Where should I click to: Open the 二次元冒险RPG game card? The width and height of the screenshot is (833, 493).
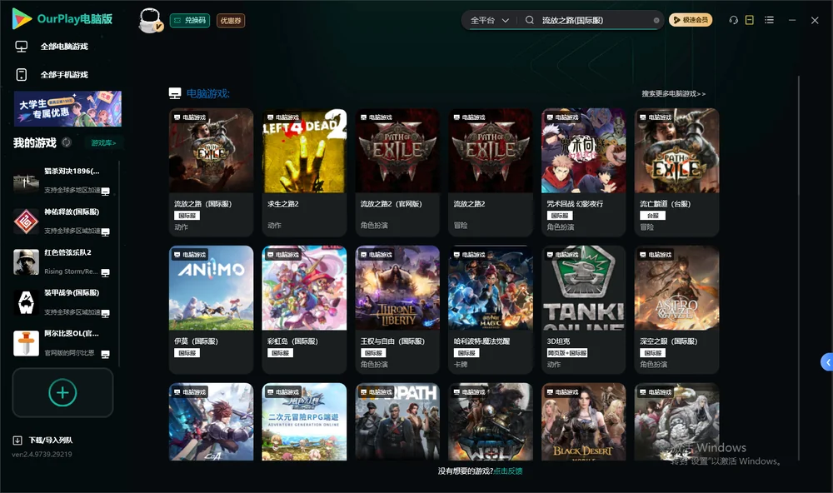pyautogui.click(x=304, y=422)
